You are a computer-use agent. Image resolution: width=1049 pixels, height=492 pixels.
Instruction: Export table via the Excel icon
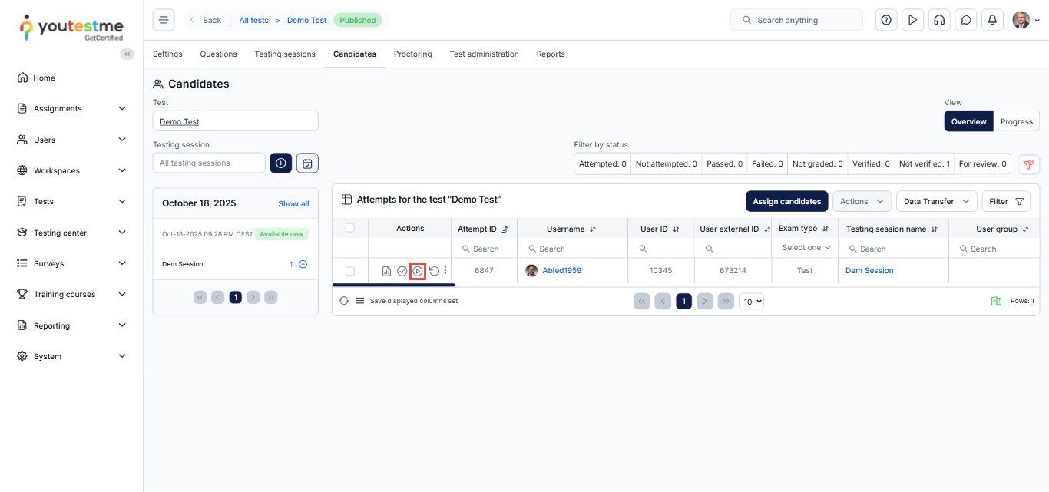996,301
